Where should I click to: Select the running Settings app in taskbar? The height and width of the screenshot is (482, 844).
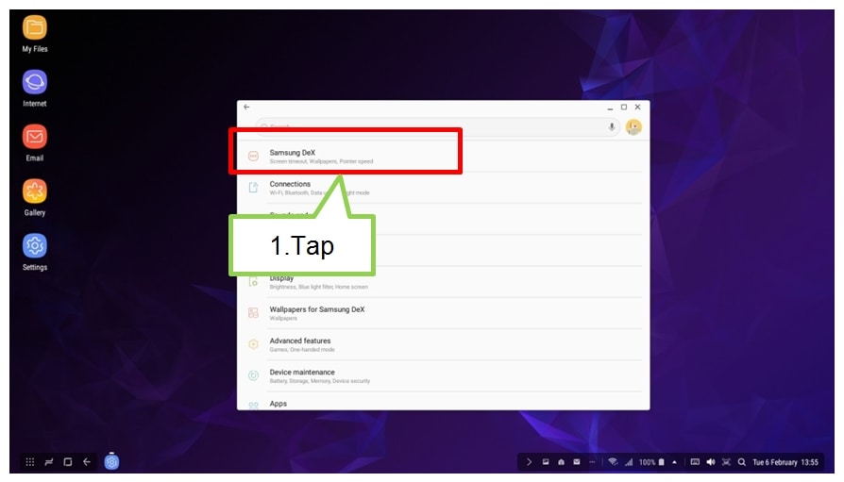pos(111,461)
